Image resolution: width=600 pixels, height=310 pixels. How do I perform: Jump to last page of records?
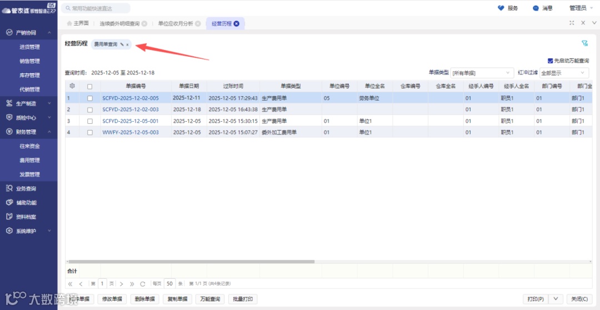(132, 284)
